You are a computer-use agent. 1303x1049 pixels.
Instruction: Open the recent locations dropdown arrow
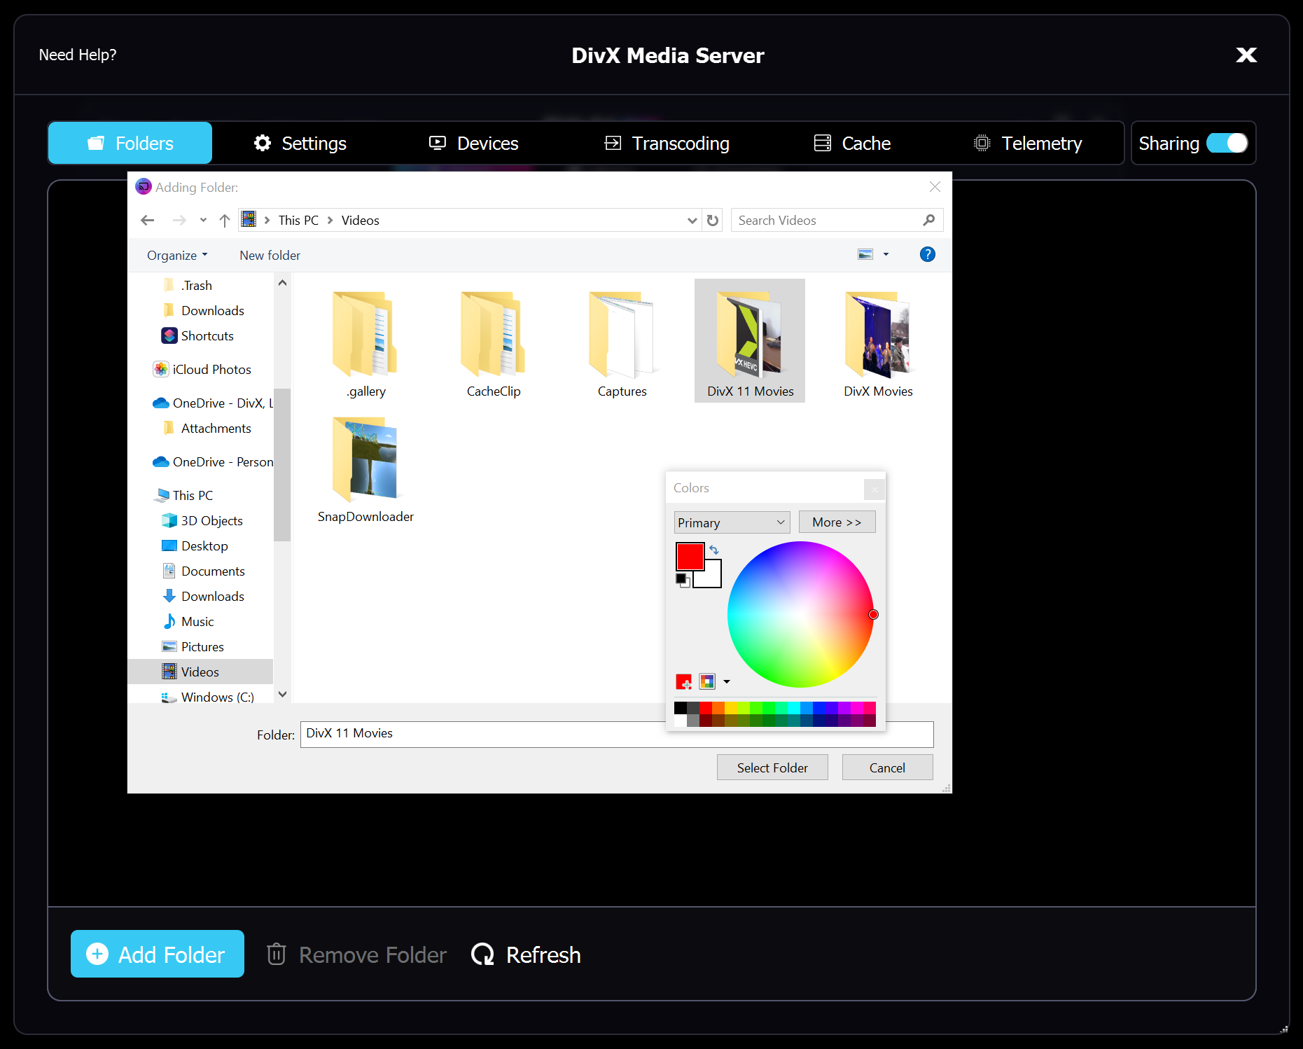[203, 220]
